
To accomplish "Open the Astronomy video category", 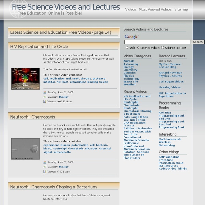I will click(131, 64).
